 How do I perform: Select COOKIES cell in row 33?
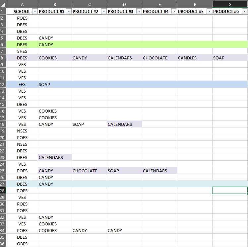[55, 224]
